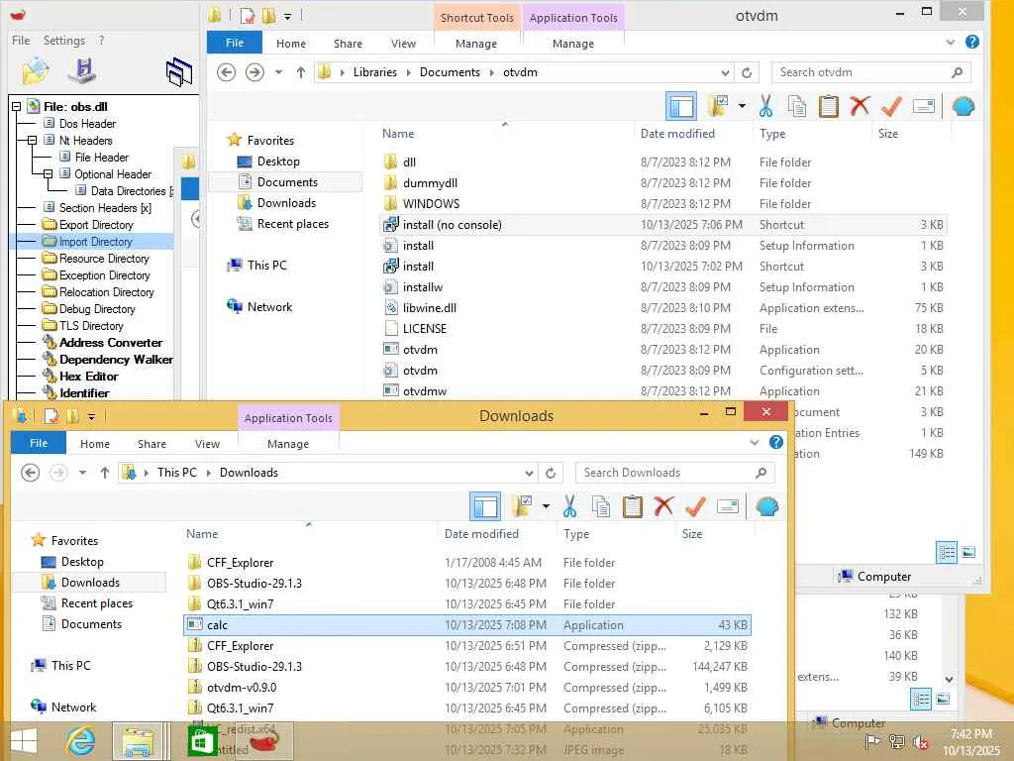Go up one level in Downloads window
The height and width of the screenshot is (761, 1014).
tap(105, 473)
